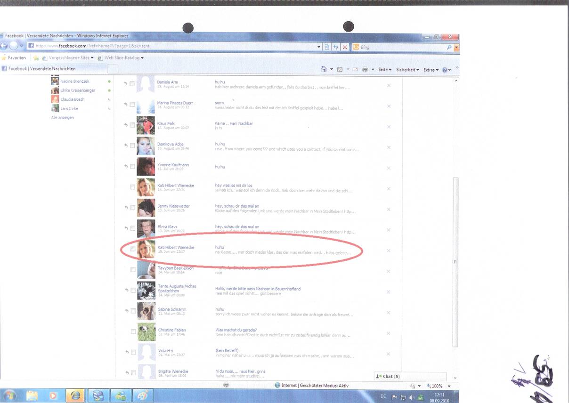Check the Jenny Kiesewetter message checkbox
Viewport: 569px width, 403px height.
click(132, 208)
